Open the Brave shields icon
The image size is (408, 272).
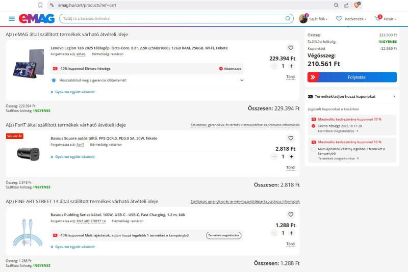click(x=356, y=5)
